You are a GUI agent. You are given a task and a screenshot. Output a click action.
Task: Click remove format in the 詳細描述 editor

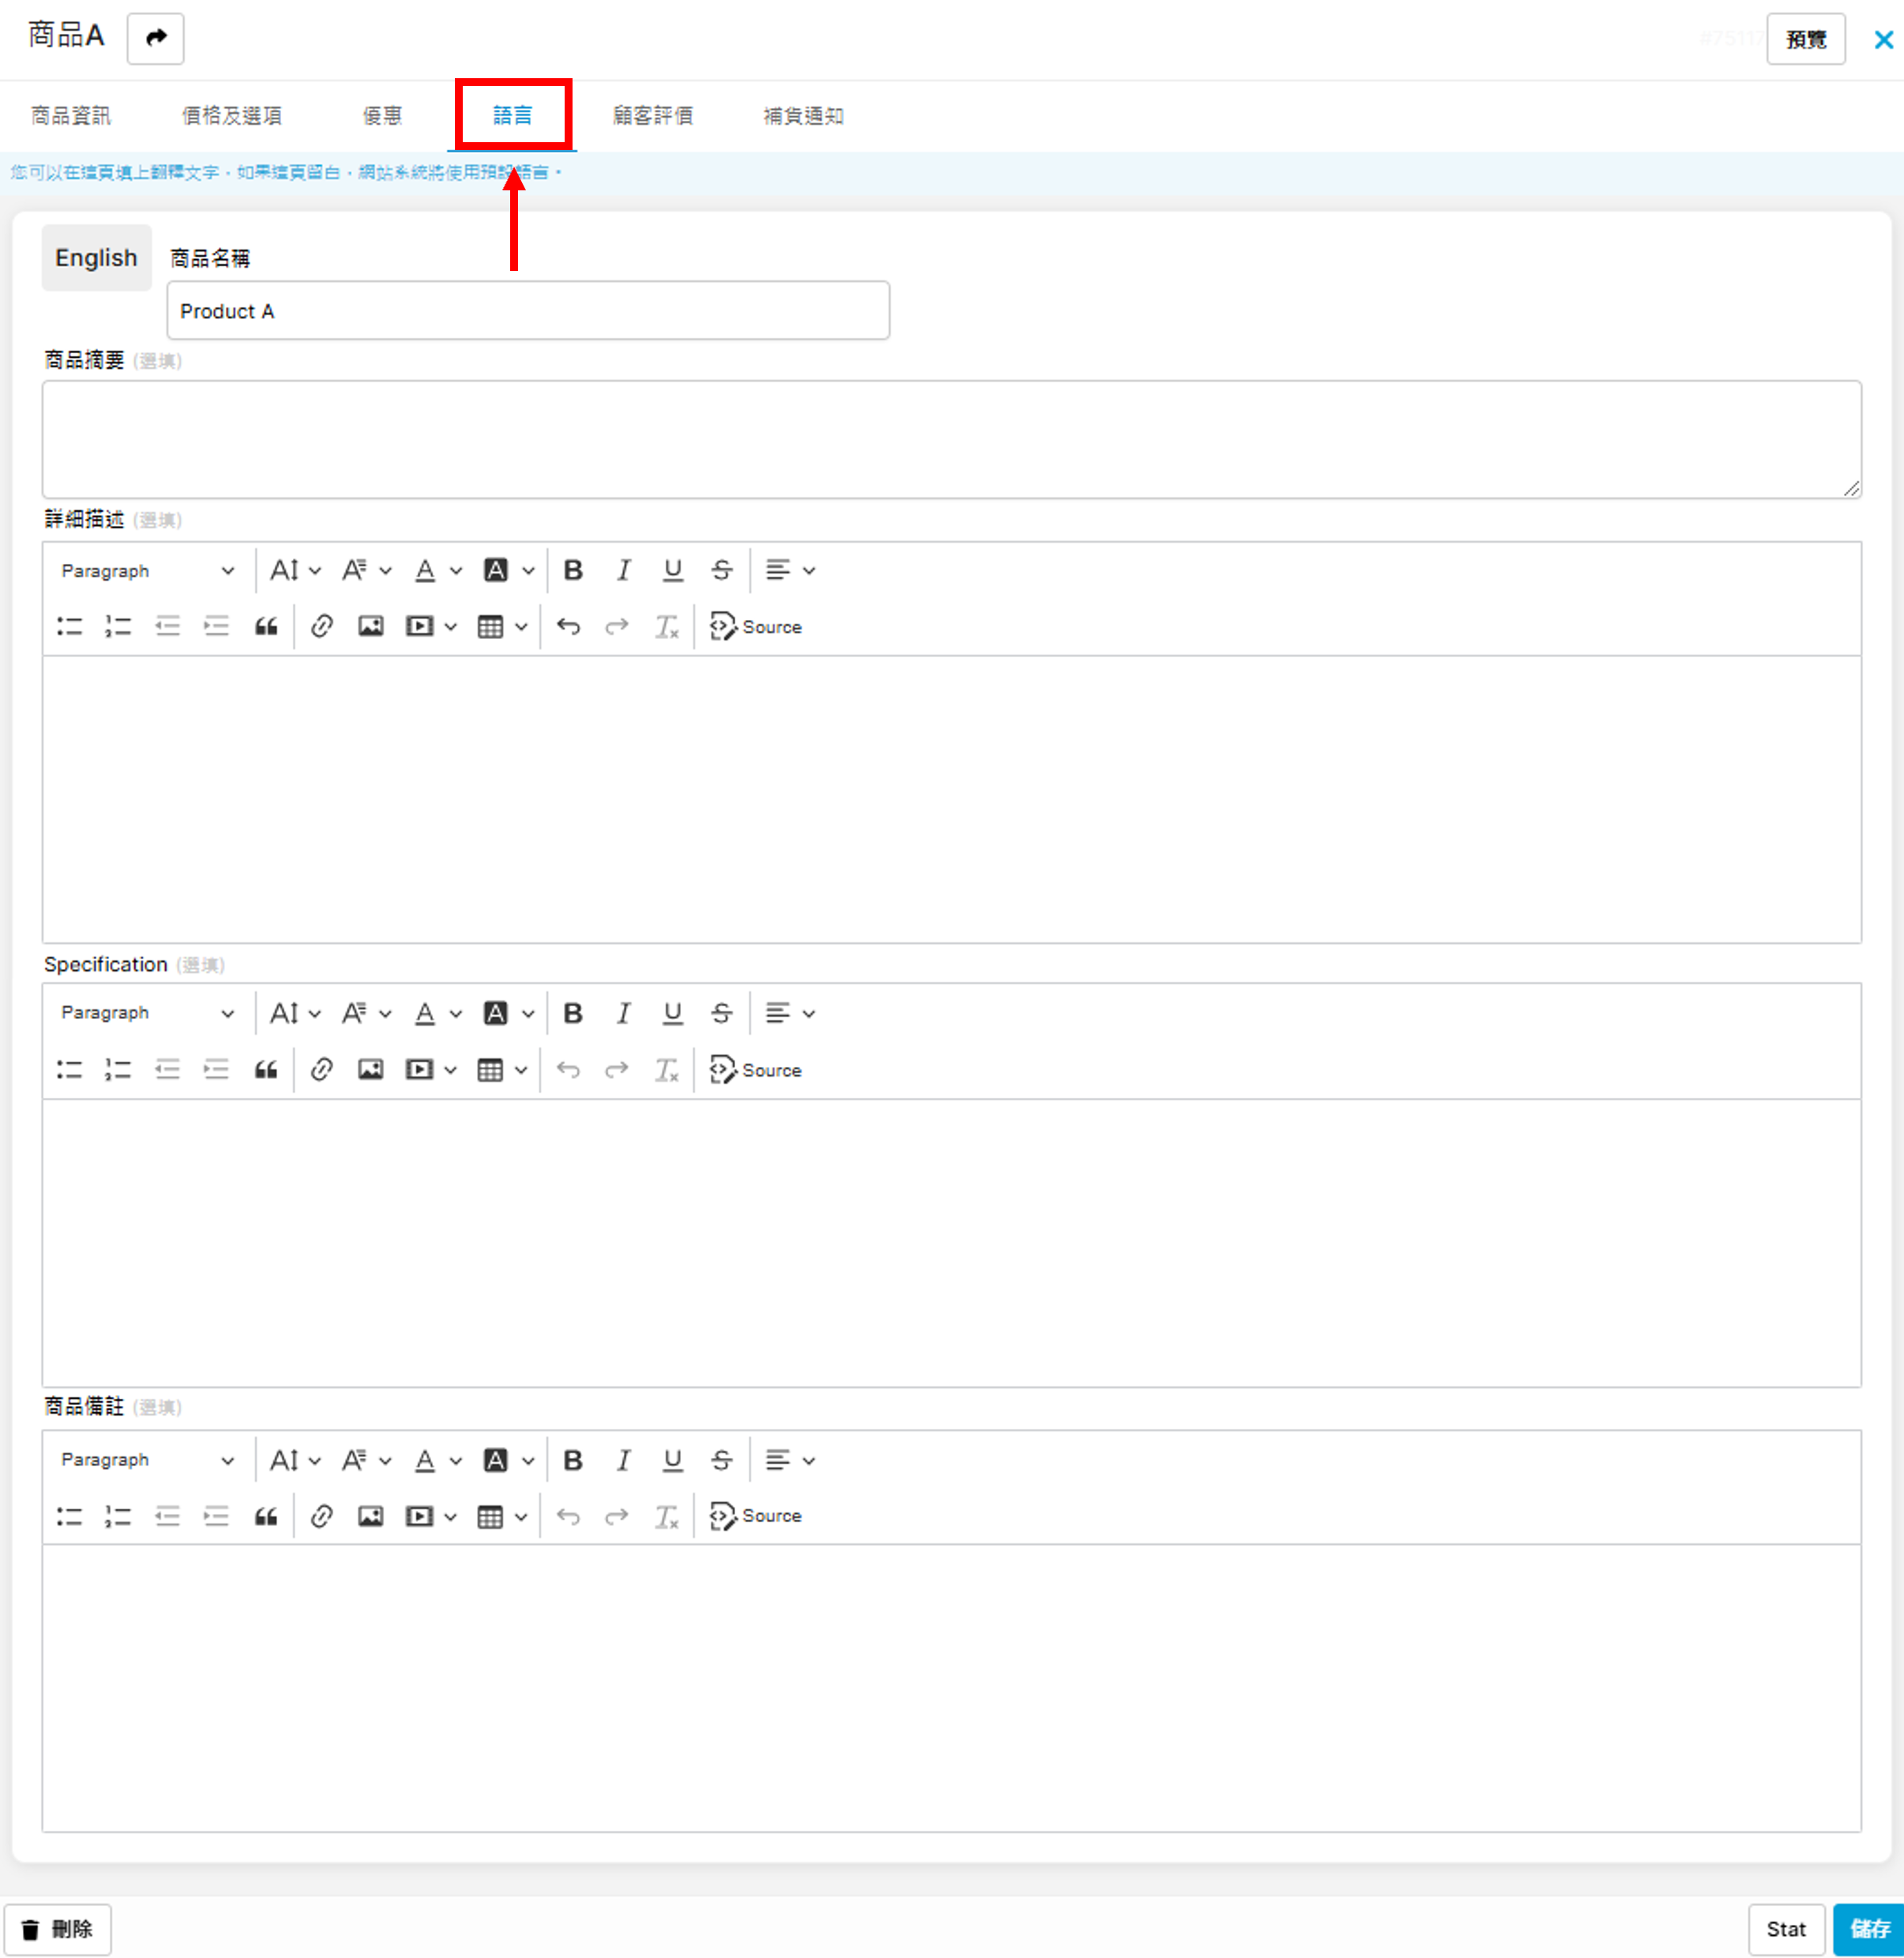click(666, 627)
